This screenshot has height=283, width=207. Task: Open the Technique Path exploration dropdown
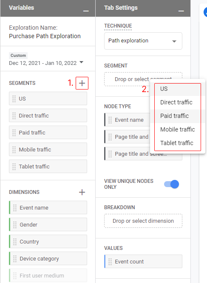coord(143,41)
